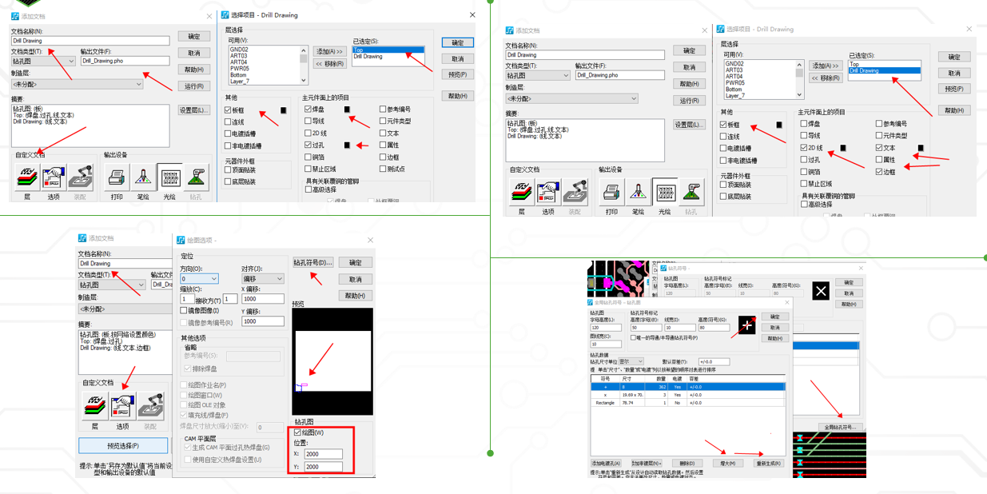Click the 光绘 photo plotter icon in upper-left dialog
This screenshot has width=987, height=494.
(x=169, y=176)
